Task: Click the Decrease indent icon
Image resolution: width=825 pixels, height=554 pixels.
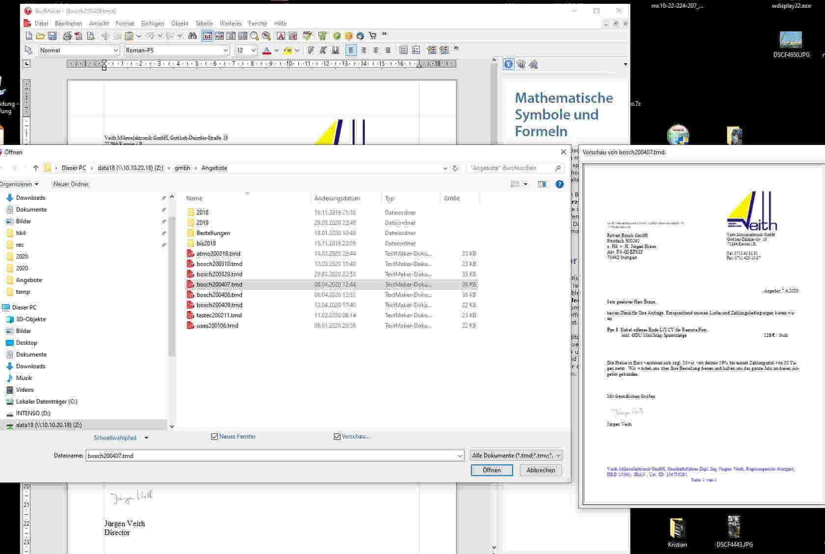Action: pos(431,50)
